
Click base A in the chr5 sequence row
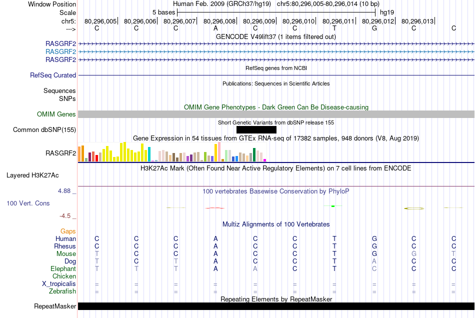coord(215,28)
